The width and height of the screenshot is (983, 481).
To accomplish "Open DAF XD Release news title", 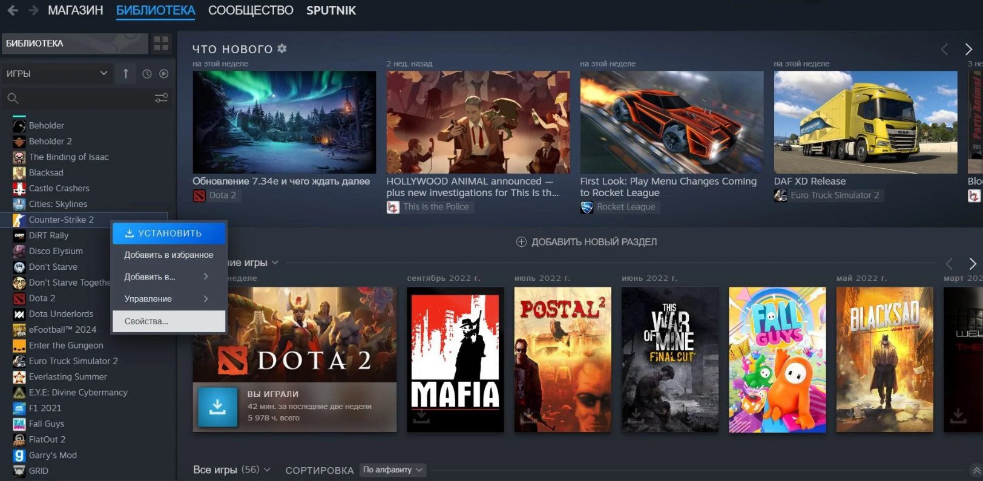I will pyautogui.click(x=810, y=182).
